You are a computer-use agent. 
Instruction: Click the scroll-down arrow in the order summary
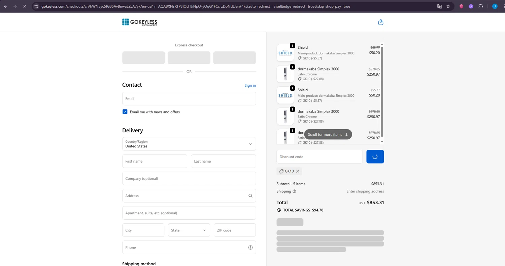pyautogui.click(x=382, y=142)
